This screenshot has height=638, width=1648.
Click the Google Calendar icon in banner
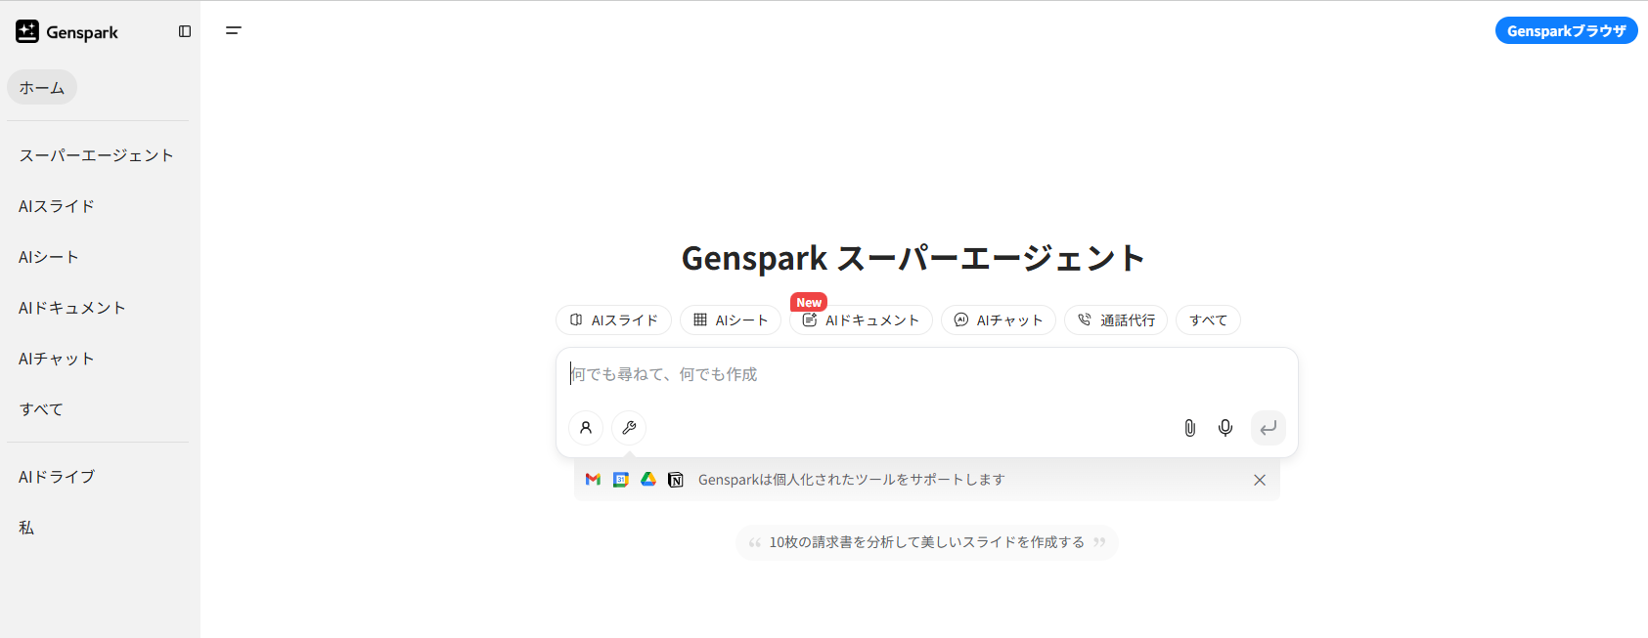click(x=620, y=480)
